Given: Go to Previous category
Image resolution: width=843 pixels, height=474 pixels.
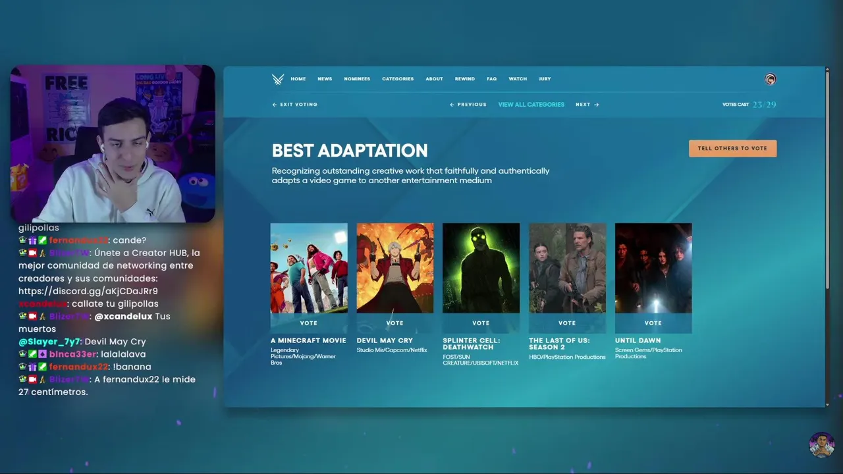Looking at the screenshot, I should (468, 105).
